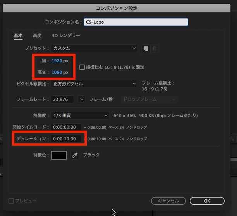Click the trash icon to delete preset
This screenshot has height=216, width=237.
pyautogui.click(x=155, y=49)
